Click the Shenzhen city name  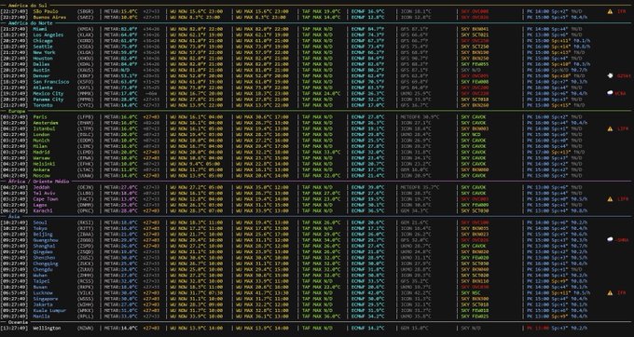coord(44,258)
